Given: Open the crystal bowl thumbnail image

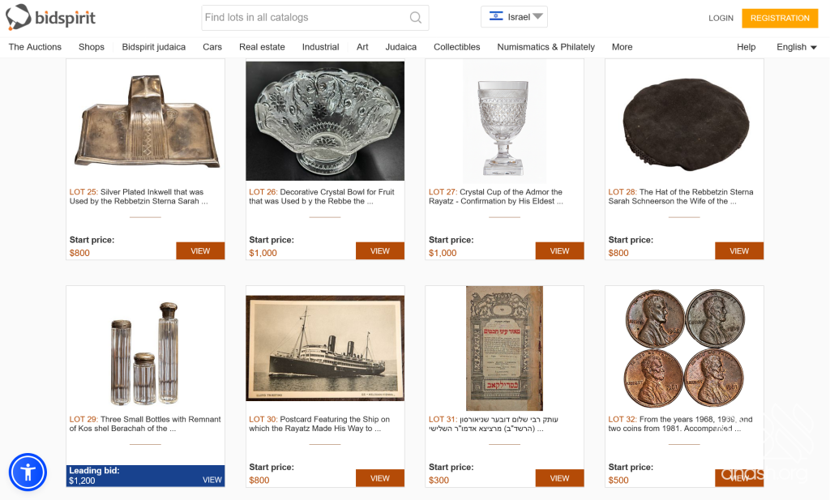Looking at the screenshot, I should pos(325,121).
